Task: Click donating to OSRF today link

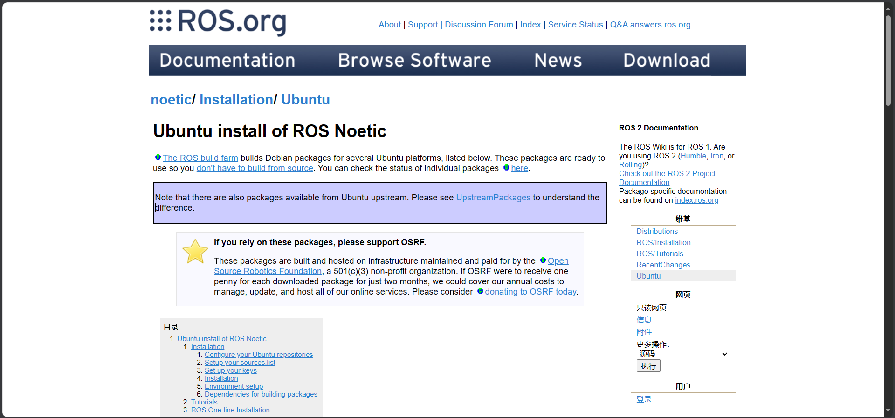Action: point(530,292)
